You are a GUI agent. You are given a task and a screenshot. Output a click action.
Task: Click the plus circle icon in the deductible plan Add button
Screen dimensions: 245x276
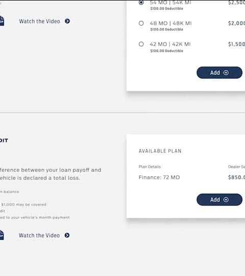coord(226,73)
